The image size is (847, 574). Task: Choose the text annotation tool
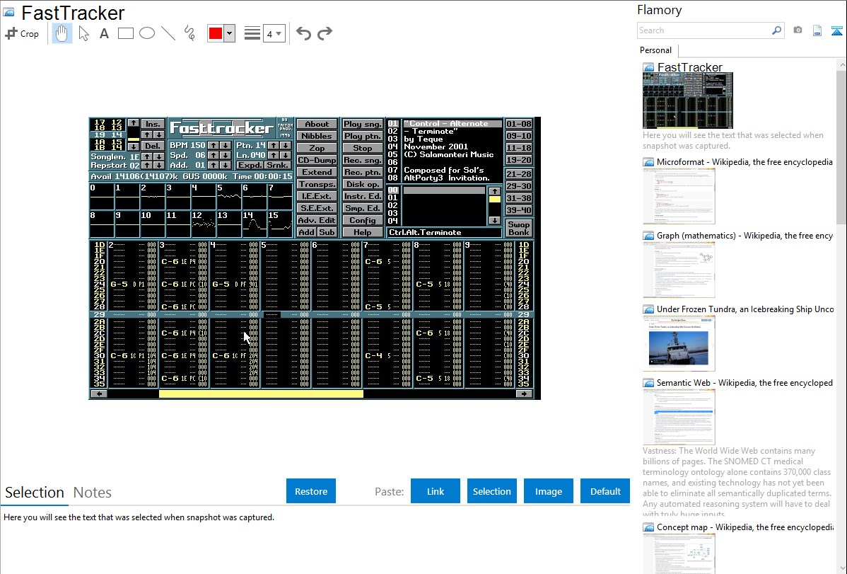coord(104,33)
